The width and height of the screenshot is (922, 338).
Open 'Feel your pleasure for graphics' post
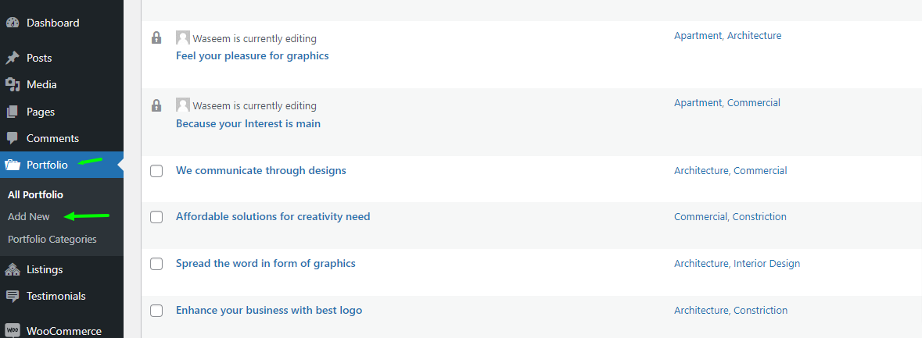click(x=252, y=55)
